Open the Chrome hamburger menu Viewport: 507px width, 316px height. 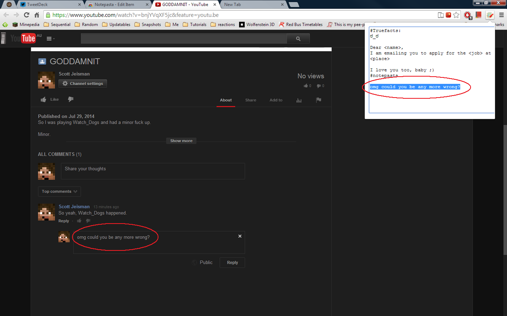click(x=501, y=15)
